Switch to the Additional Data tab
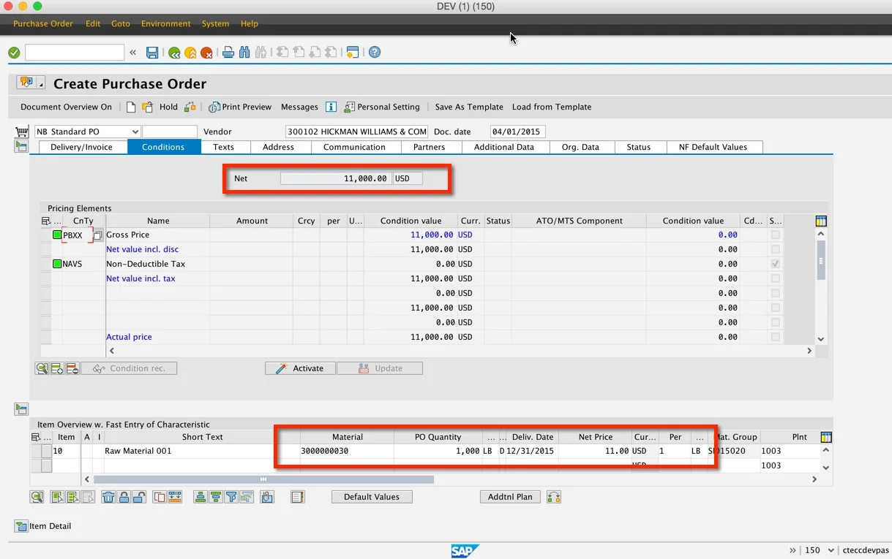Screen dimensions: 892x559 point(504,147)
